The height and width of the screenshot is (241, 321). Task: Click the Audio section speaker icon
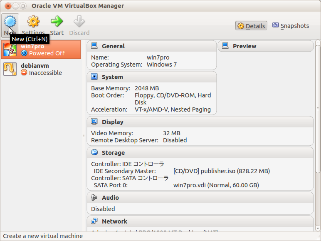94,197
